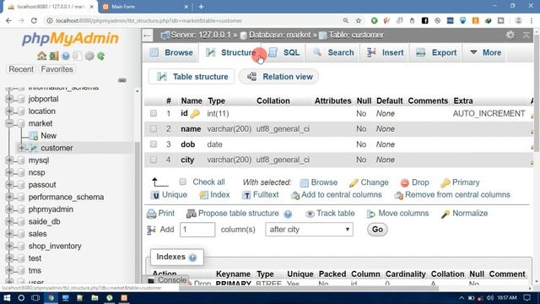
Task: Expand shop_inventory database node
Action: [9, 246]
